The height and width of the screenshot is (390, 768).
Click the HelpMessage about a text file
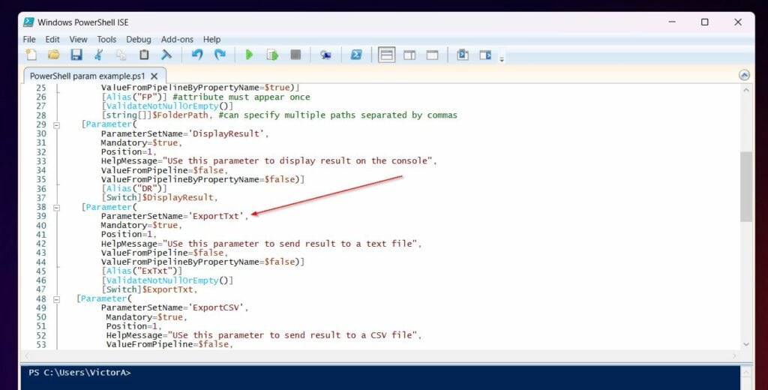point(262,244)
